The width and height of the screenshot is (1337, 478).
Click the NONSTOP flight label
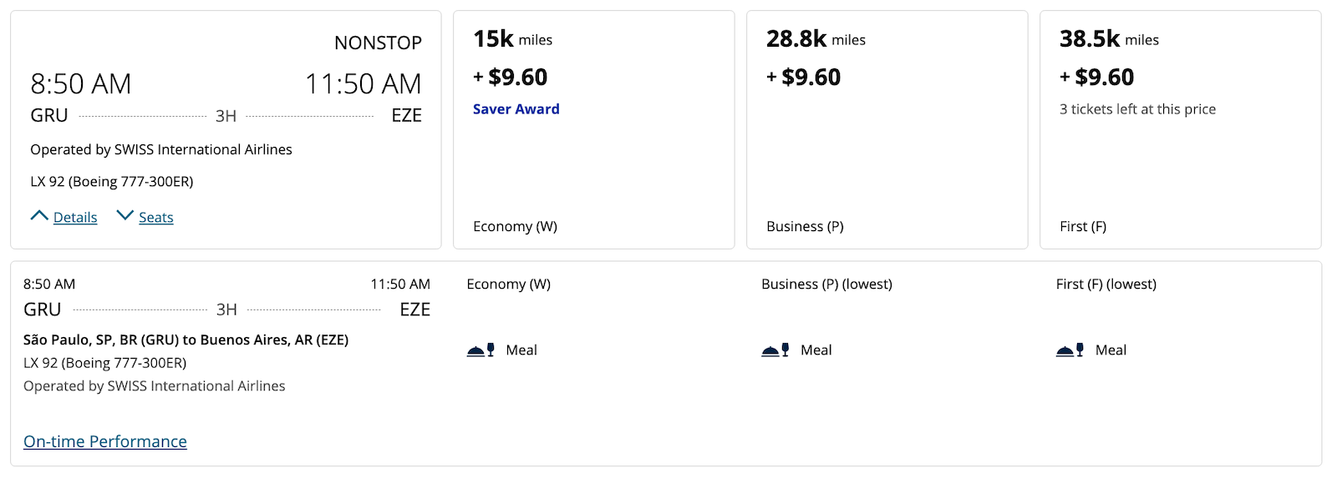click(378, 43)
